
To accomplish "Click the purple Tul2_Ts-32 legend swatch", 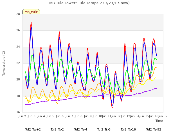I will click(142, 130).
